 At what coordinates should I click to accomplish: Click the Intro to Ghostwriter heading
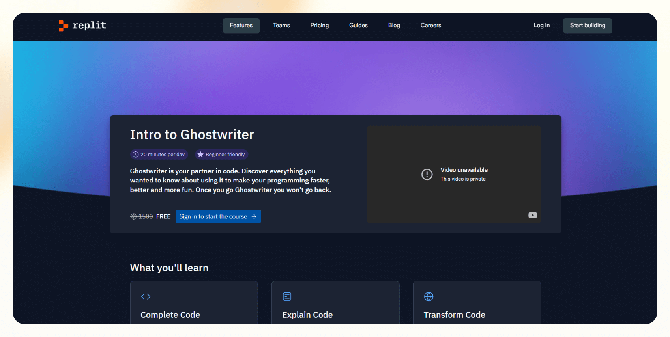[x=192, y=135]
